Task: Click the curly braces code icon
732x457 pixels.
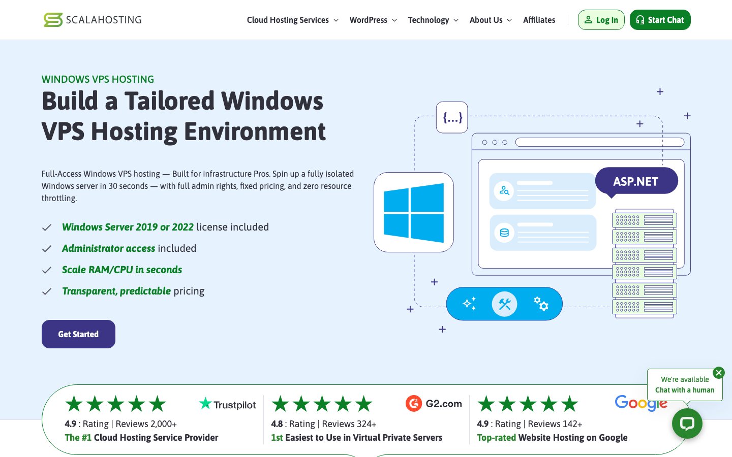Action: [x=452, y=117]
